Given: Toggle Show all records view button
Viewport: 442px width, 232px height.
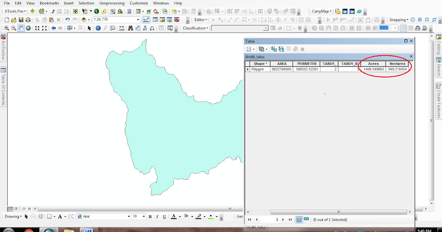Looking at the screenshot, I should point(299,219).
